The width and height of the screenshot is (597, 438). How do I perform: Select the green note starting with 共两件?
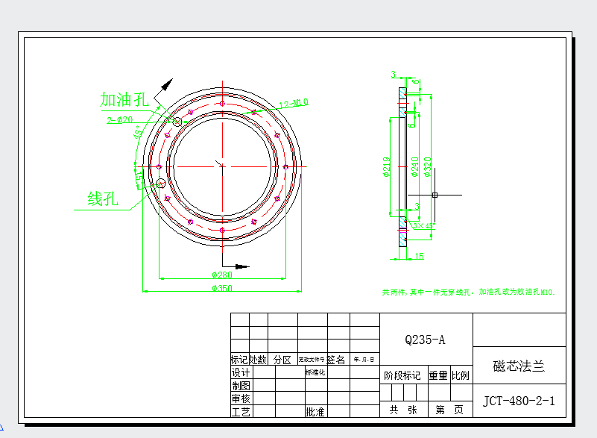[x=469, y=292]
